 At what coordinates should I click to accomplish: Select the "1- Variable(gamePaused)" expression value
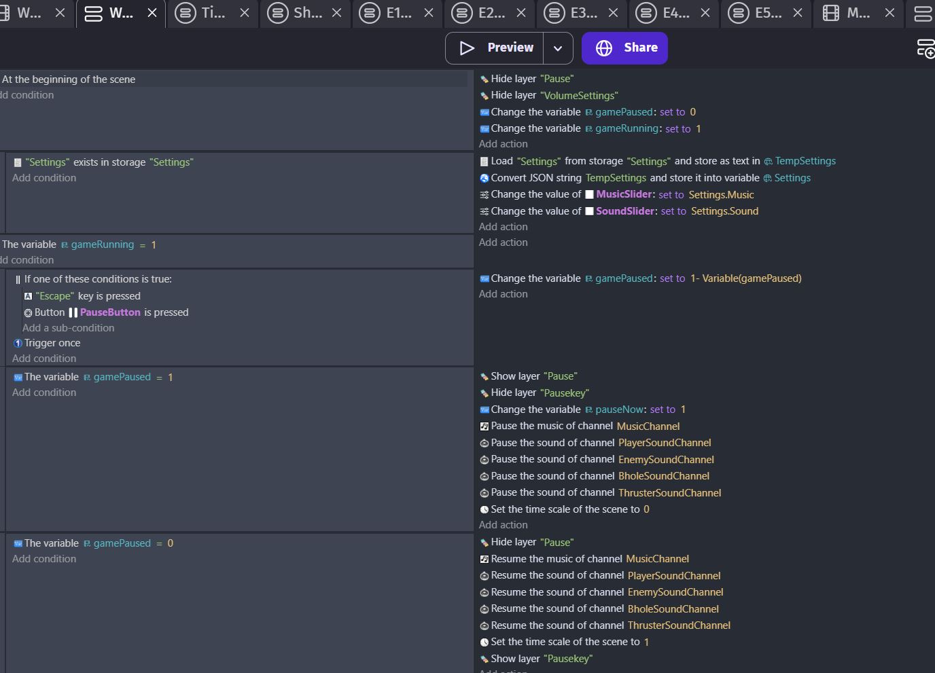tap(745, 278)
